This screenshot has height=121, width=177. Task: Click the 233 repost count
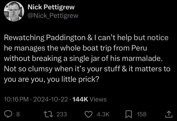61,114
